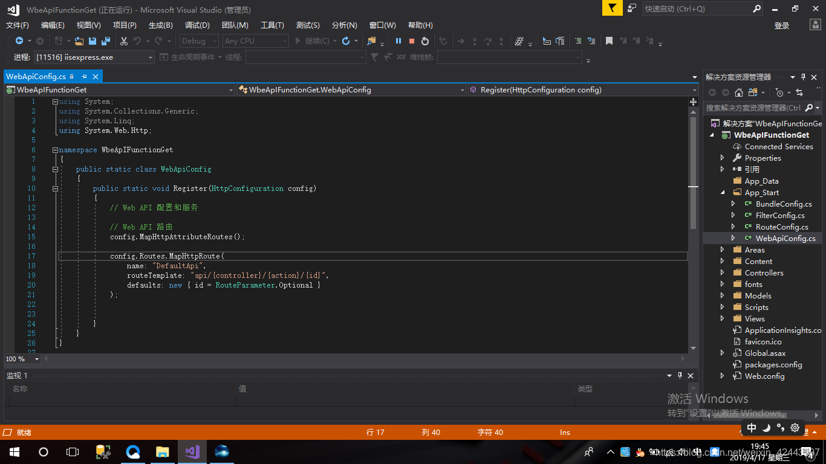Restart debugging with circular arrow icon
The height and width of the screenshot is (464, 826).
425,41
